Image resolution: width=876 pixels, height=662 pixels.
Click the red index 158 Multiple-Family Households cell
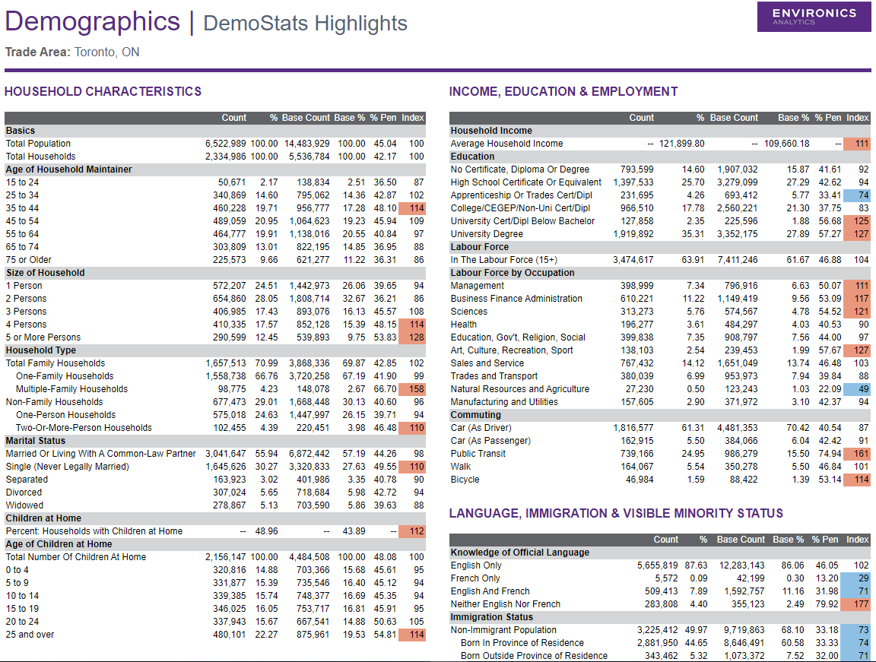pyautogui.click(x=411, y=389)
